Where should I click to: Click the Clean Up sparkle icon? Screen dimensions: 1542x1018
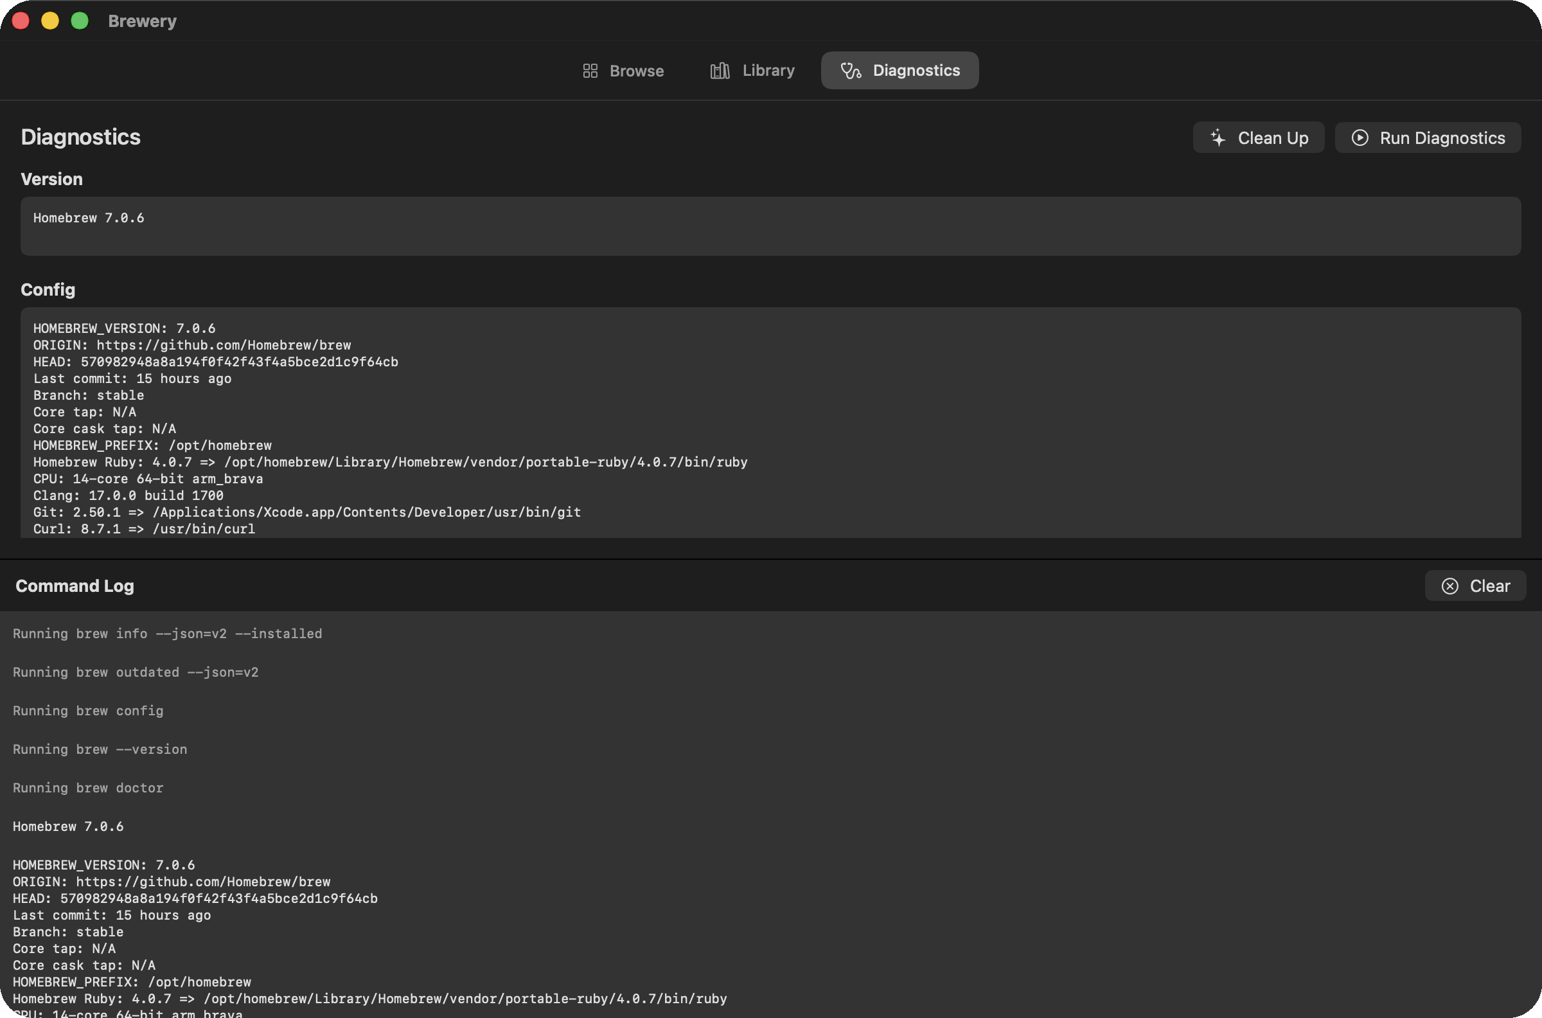pyautogui.click(x=1218, y=138)
